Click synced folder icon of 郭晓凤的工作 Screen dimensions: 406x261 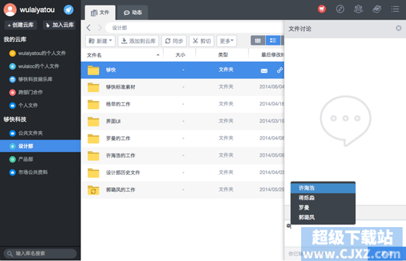[x=93, y=190]
